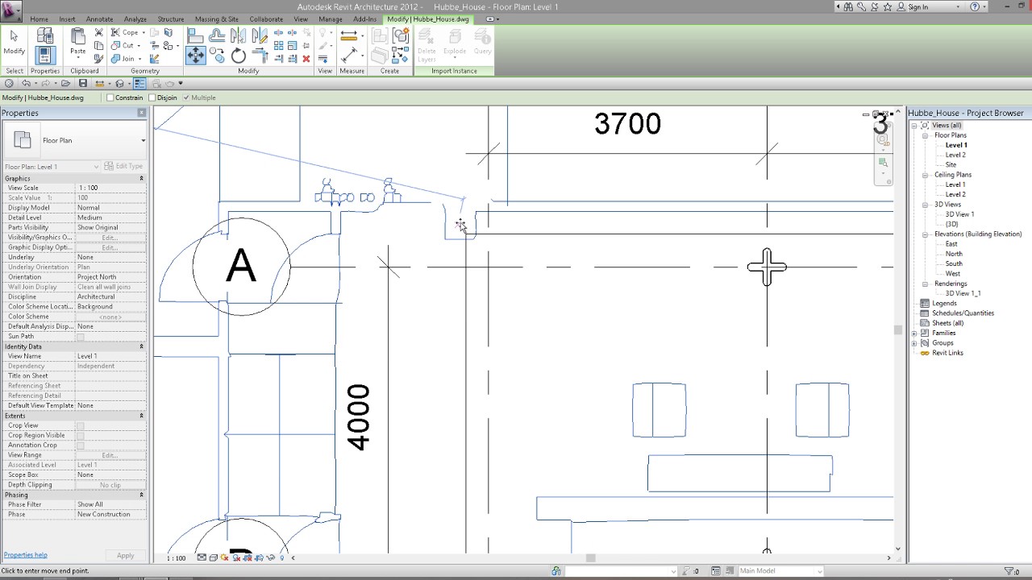Toggle Annotation Crop checkbox

pyautogui.click(x=80, y=445)
